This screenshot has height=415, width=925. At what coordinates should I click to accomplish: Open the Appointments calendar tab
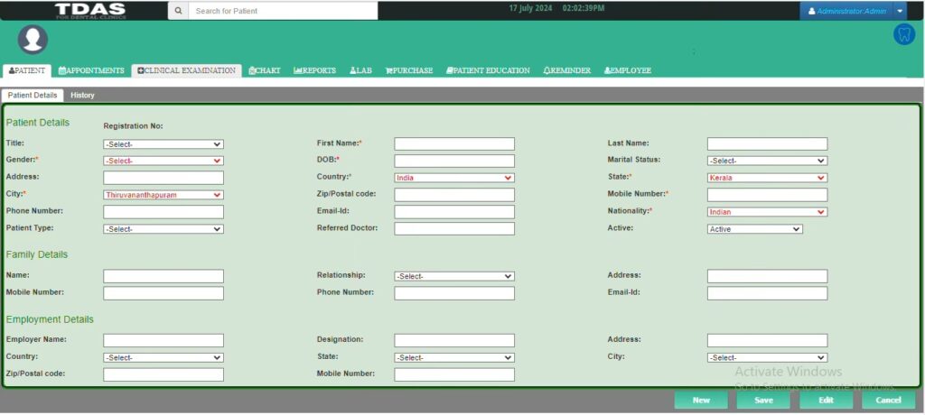click(x=91, y=70)
